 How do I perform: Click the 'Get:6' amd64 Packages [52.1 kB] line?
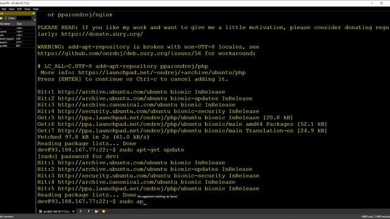(182, 124)
